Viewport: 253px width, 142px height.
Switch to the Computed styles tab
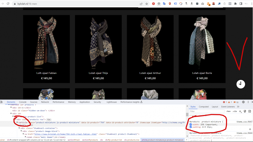pyautogui.click(x=204, y=107)
